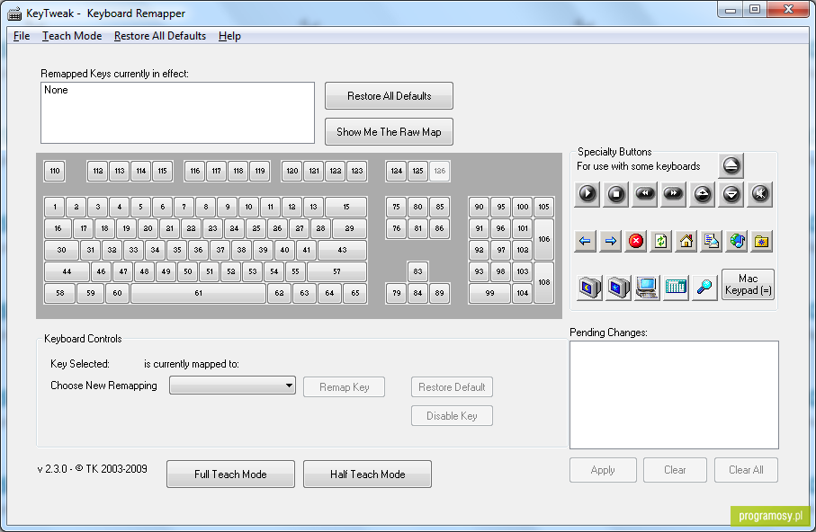Select spacebar key 61
This screenshot has height=532, width=816.
tap(198, 293)
